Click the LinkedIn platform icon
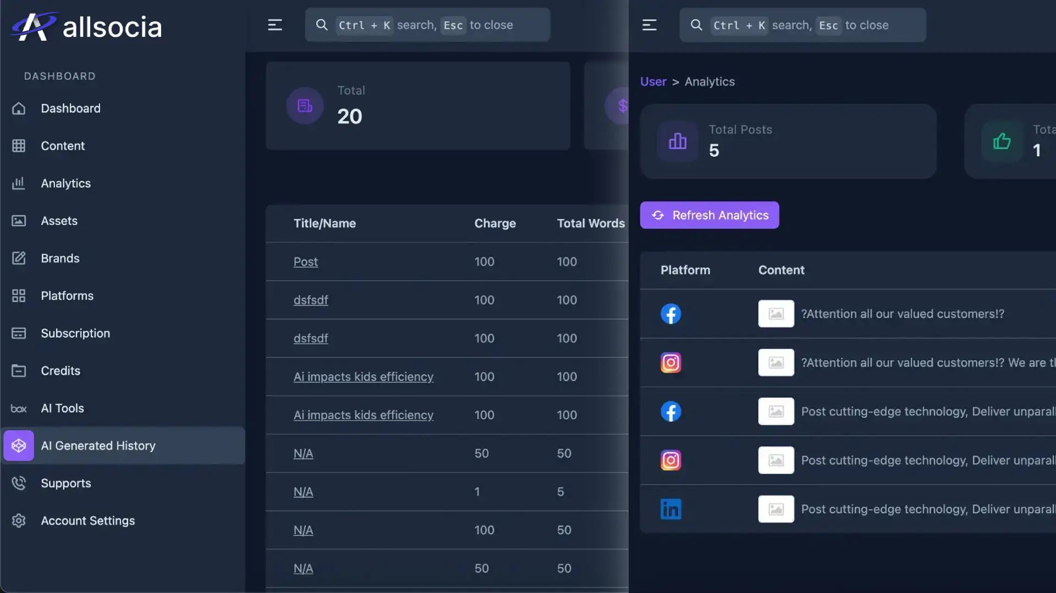1056x593 pixels. pos(670,509)
